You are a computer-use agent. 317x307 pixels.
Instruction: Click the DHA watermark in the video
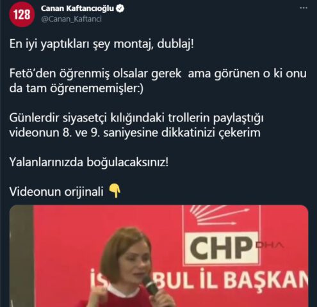click(270, 245)
